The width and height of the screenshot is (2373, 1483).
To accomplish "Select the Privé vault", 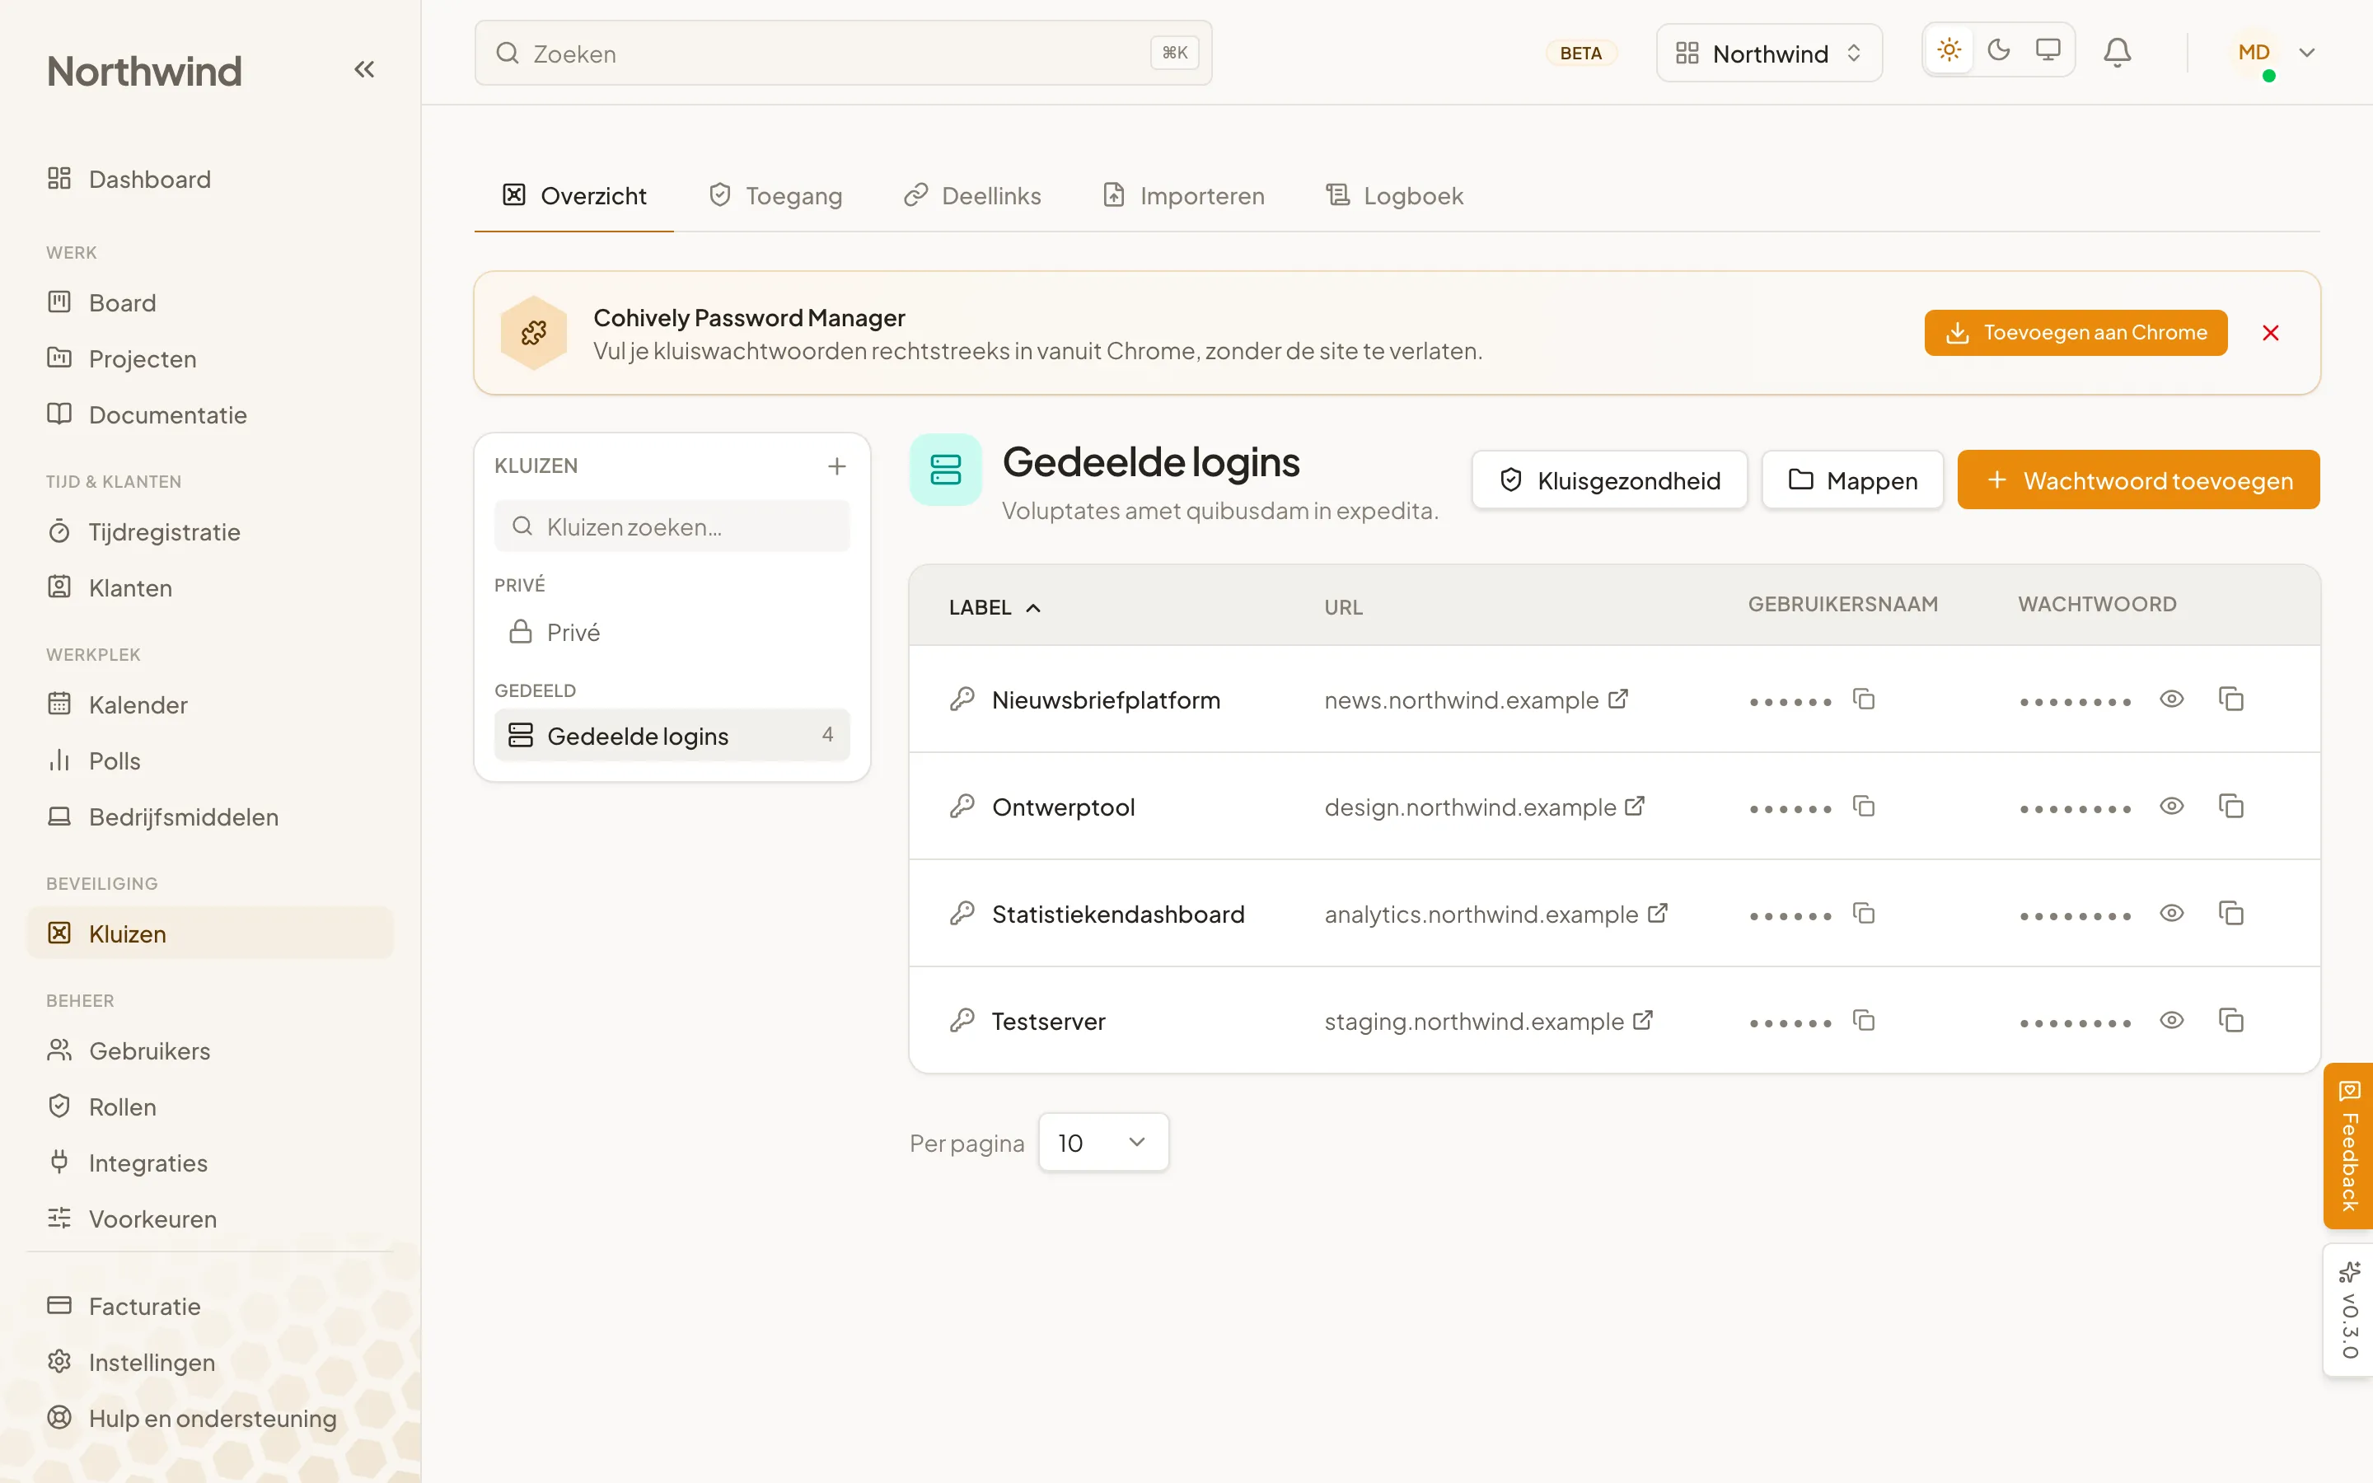I will coord(672,633).
